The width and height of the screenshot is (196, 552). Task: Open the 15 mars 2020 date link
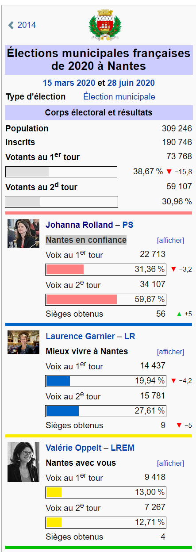point(69,83)
